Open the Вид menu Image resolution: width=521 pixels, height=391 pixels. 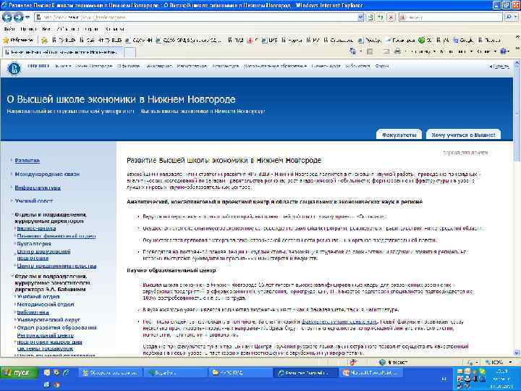coord(46,29)
